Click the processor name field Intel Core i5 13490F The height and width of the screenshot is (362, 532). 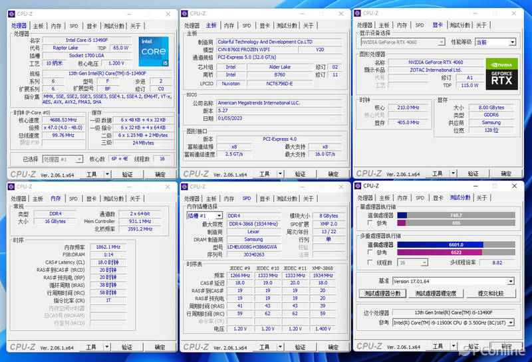(87, 40)
